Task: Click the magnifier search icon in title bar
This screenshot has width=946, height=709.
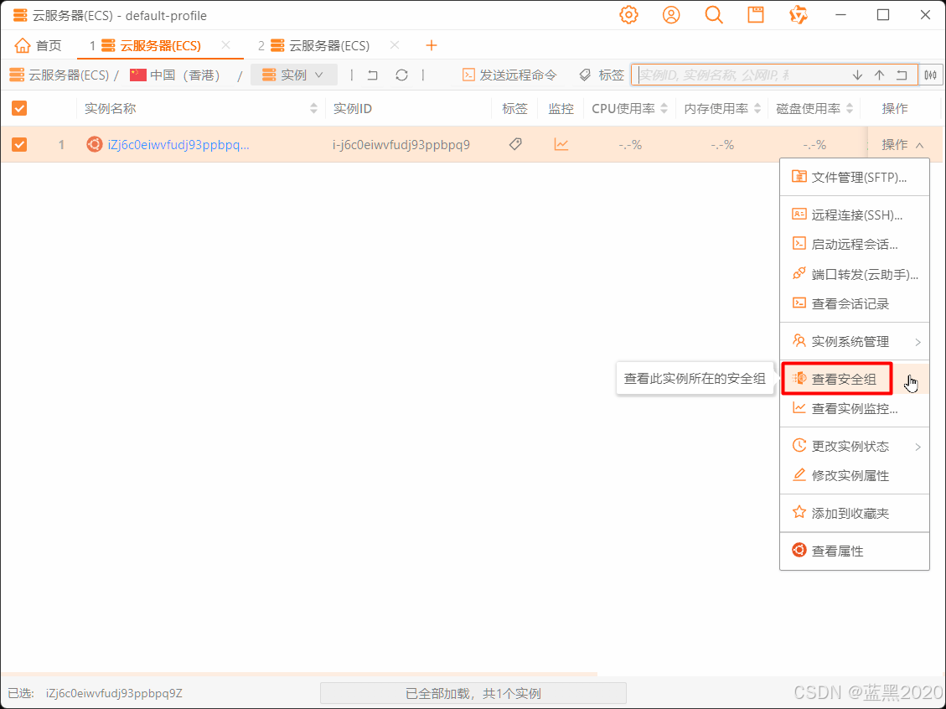Action: [714, 15]
